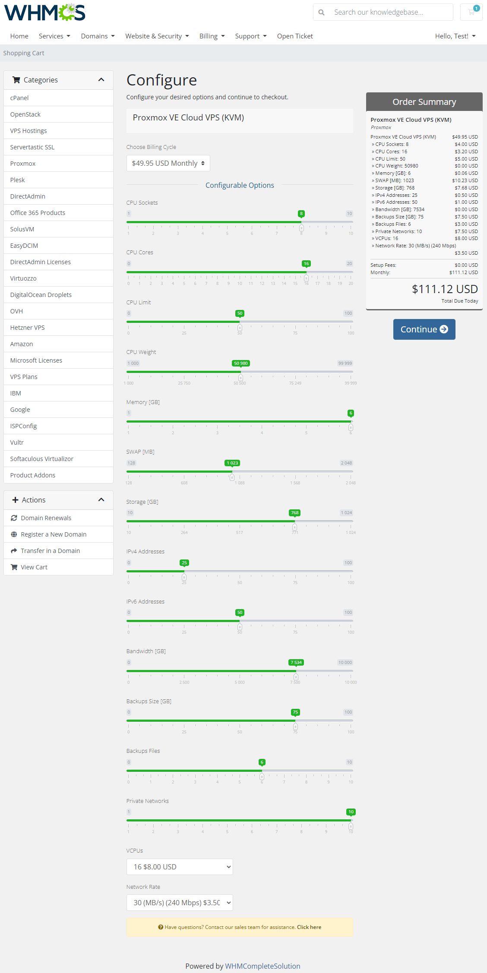Click the Backups Files slider handle
Screen dimensions: 487x973
[262, 776]
